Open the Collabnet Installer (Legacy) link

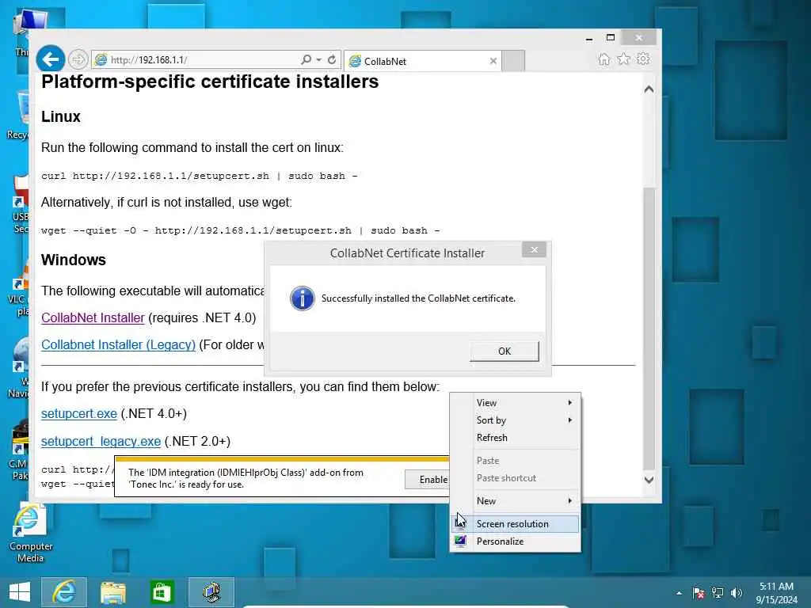click(119, 345)
